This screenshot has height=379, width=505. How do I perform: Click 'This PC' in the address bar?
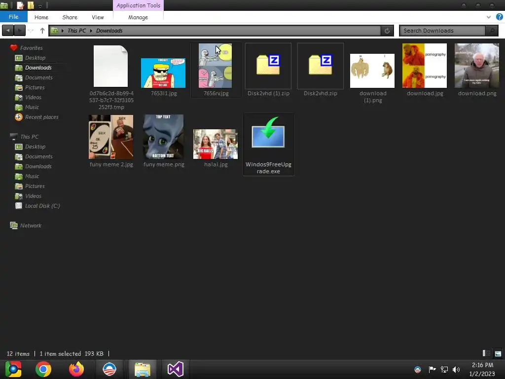point(76,31)
